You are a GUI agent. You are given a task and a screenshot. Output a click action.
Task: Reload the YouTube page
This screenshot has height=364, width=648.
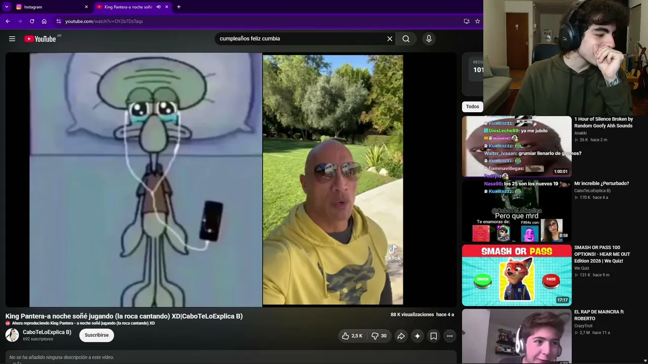[x=32, y=21]
